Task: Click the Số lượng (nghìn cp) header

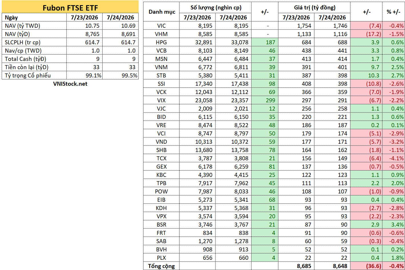Action: (x=216, y=7)
